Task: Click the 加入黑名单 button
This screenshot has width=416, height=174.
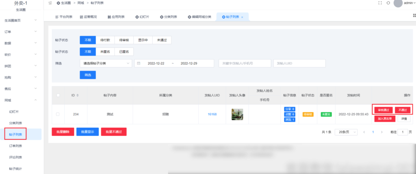Action: point(385,119)
